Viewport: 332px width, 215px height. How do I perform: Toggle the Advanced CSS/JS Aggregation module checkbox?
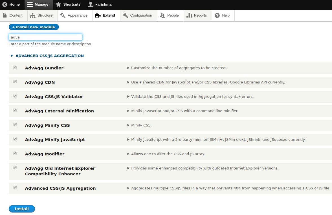click(x=15, y=187)
